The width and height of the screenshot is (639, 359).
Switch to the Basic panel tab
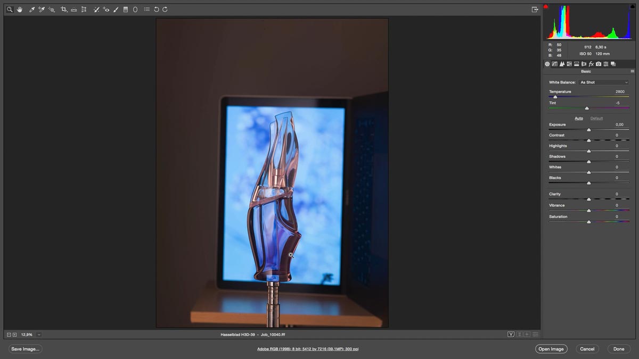547,64
